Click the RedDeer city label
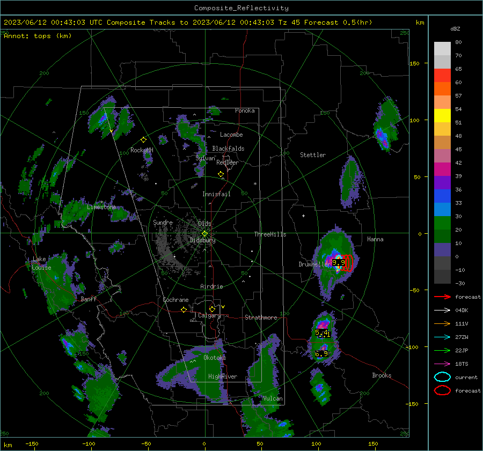Image resolution: width=483 pixels, height=451 pixels. click(x=228, y=162)
